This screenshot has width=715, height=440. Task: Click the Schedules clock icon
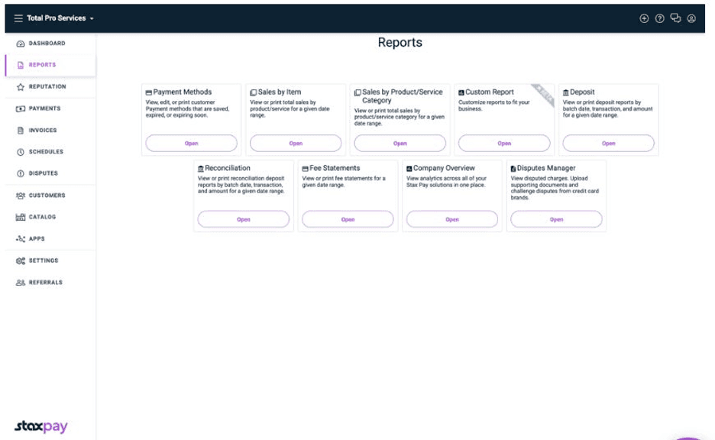pyautogui.click(x=21, y=152)
